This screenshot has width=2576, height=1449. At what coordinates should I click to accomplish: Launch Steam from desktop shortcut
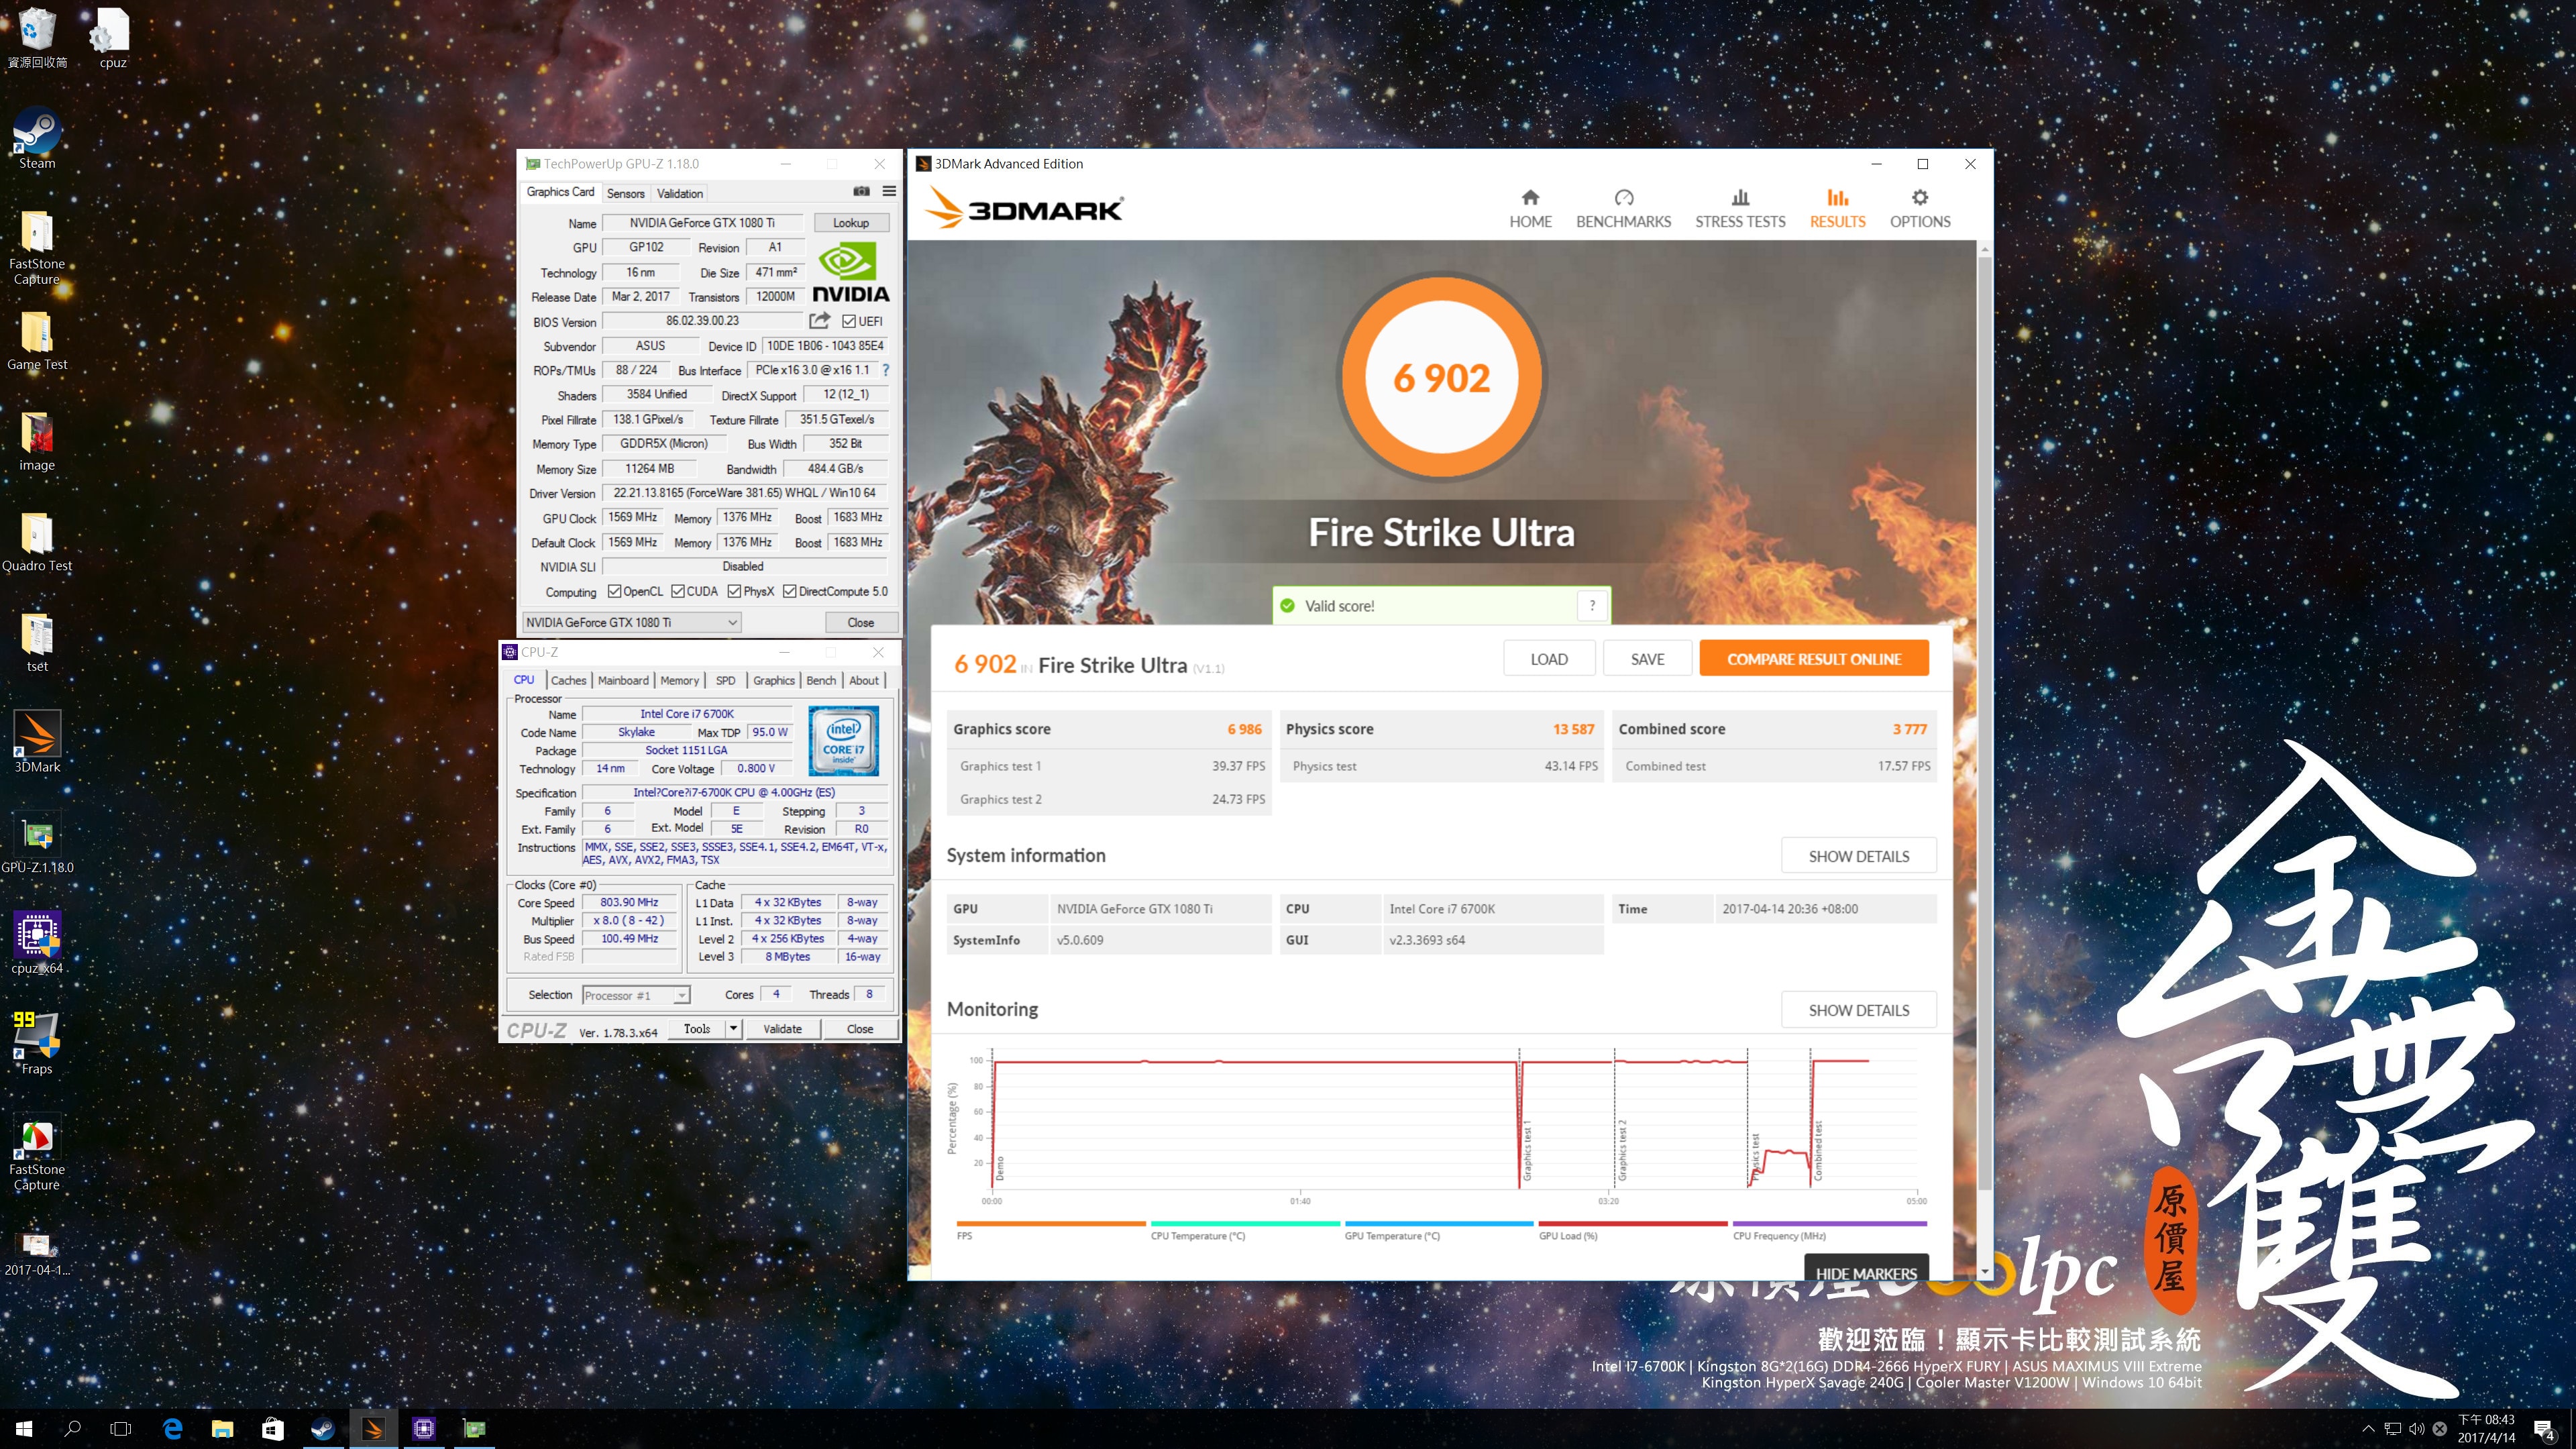click(x=37, y=138)
